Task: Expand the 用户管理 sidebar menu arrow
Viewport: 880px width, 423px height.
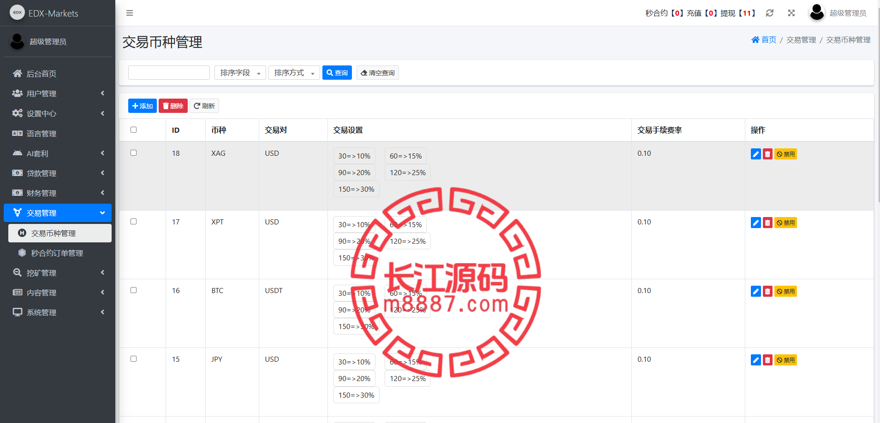Action: click(x=102, y=93)
